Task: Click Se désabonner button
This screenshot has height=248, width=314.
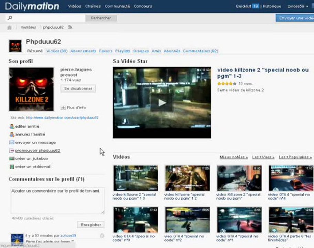Action: [78, 89]
